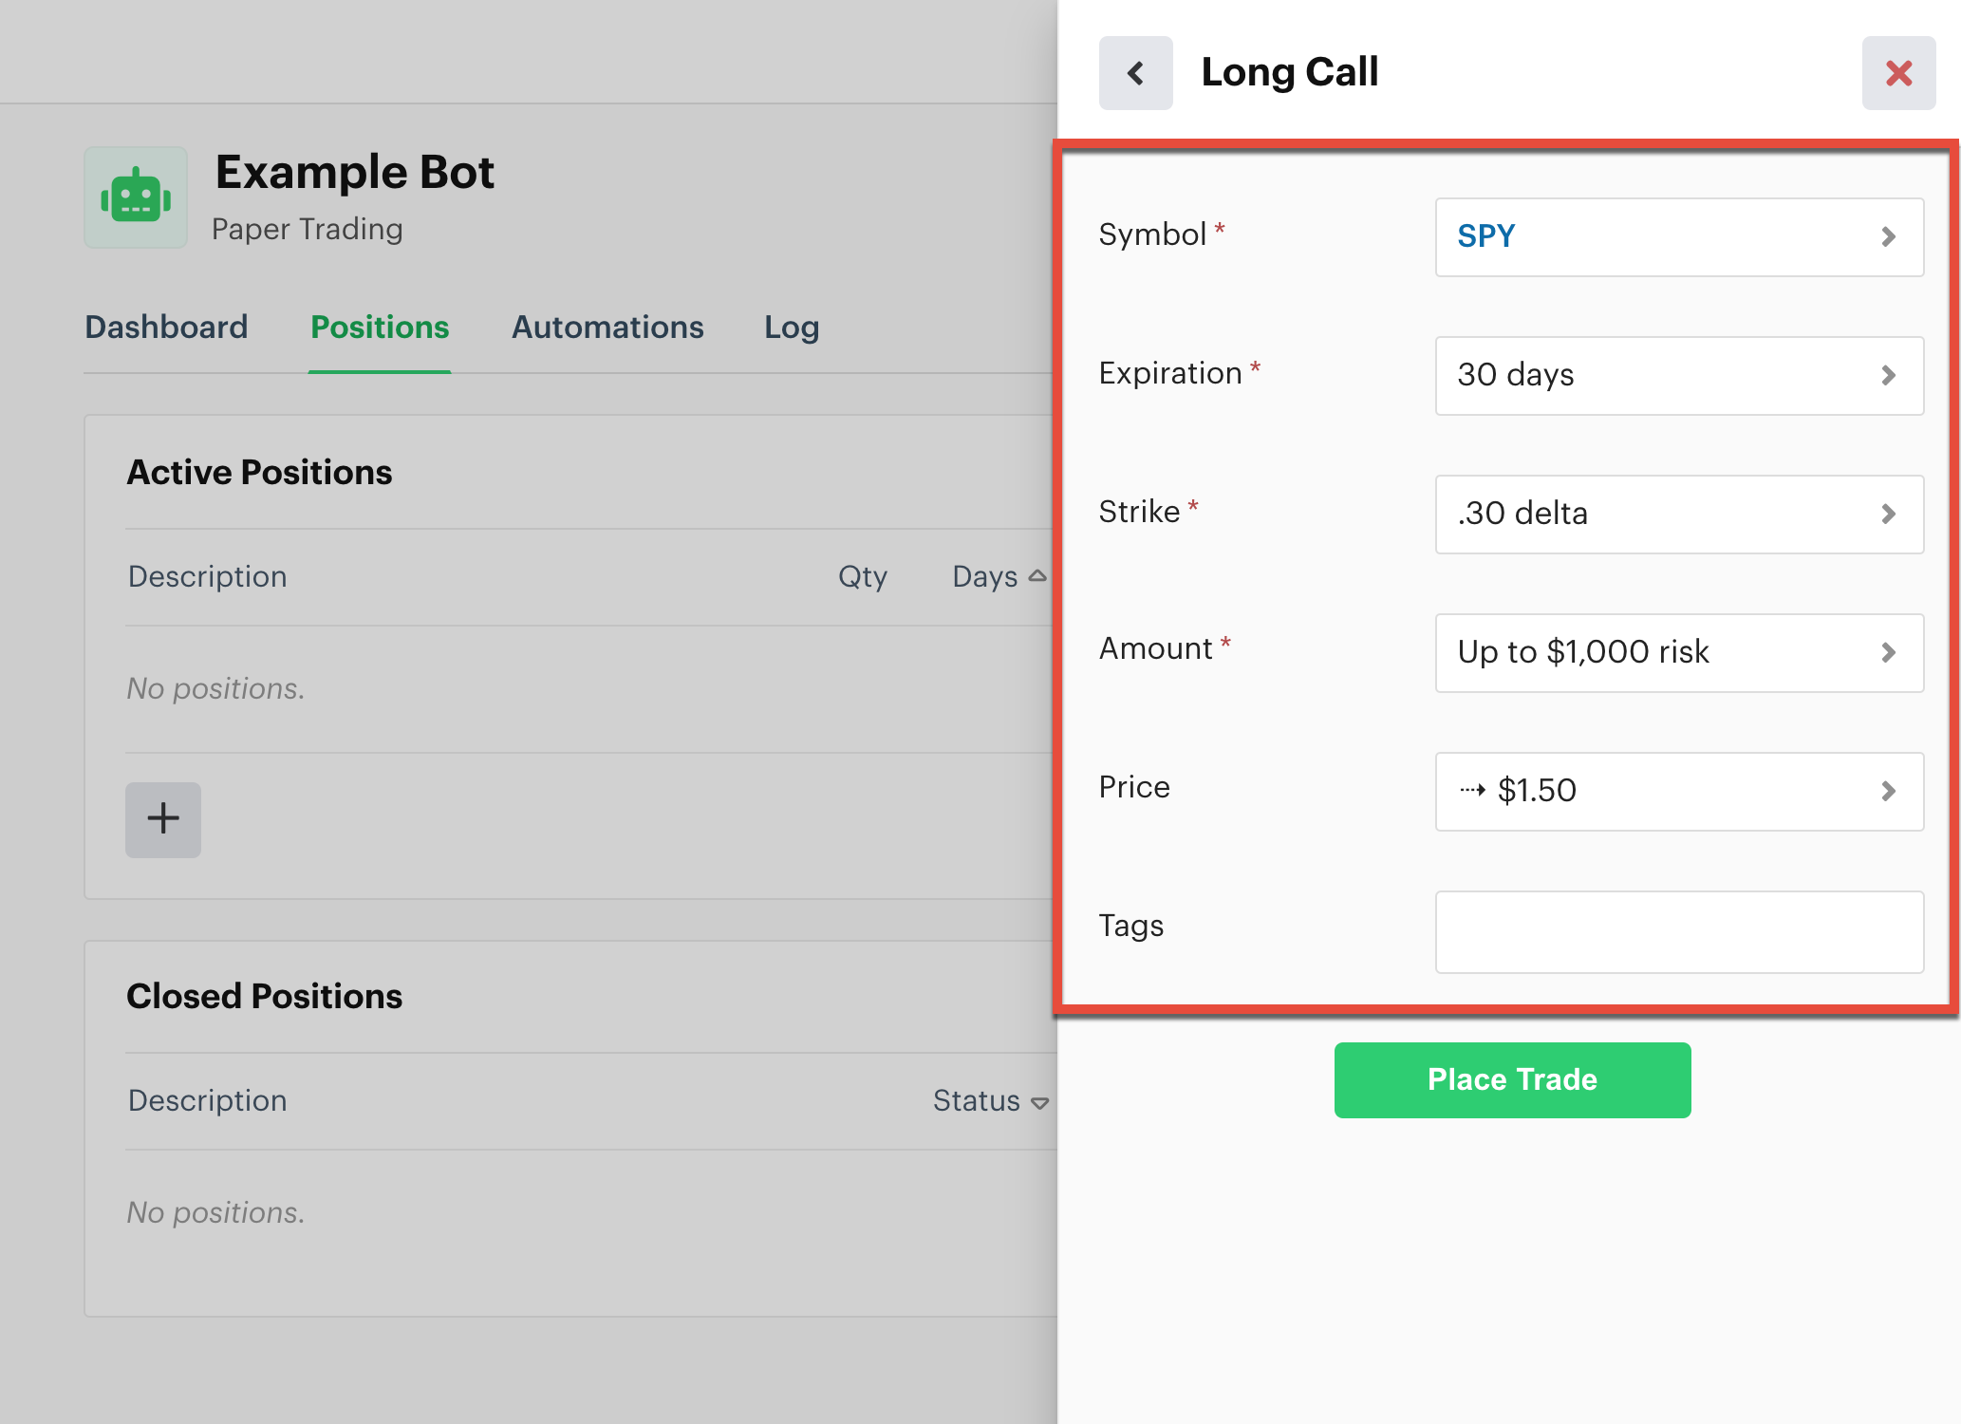1961x1424 pixels.
Task: Click the Example Bot title
Action: click(355, 173)
